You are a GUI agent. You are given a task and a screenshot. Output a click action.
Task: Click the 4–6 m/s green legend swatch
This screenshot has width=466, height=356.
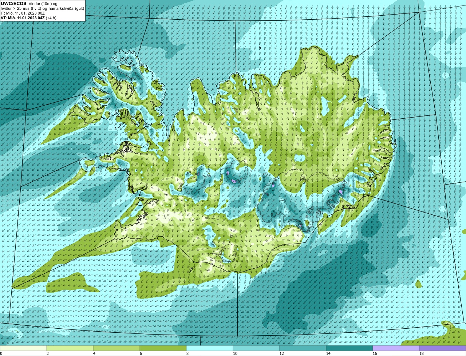click(x=116, y=348)
